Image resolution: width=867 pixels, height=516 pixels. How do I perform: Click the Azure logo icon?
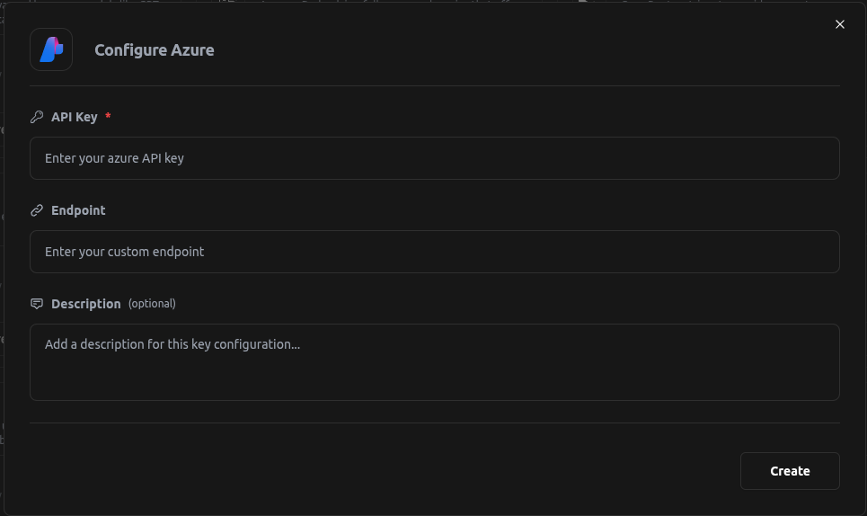coord(51,49)
